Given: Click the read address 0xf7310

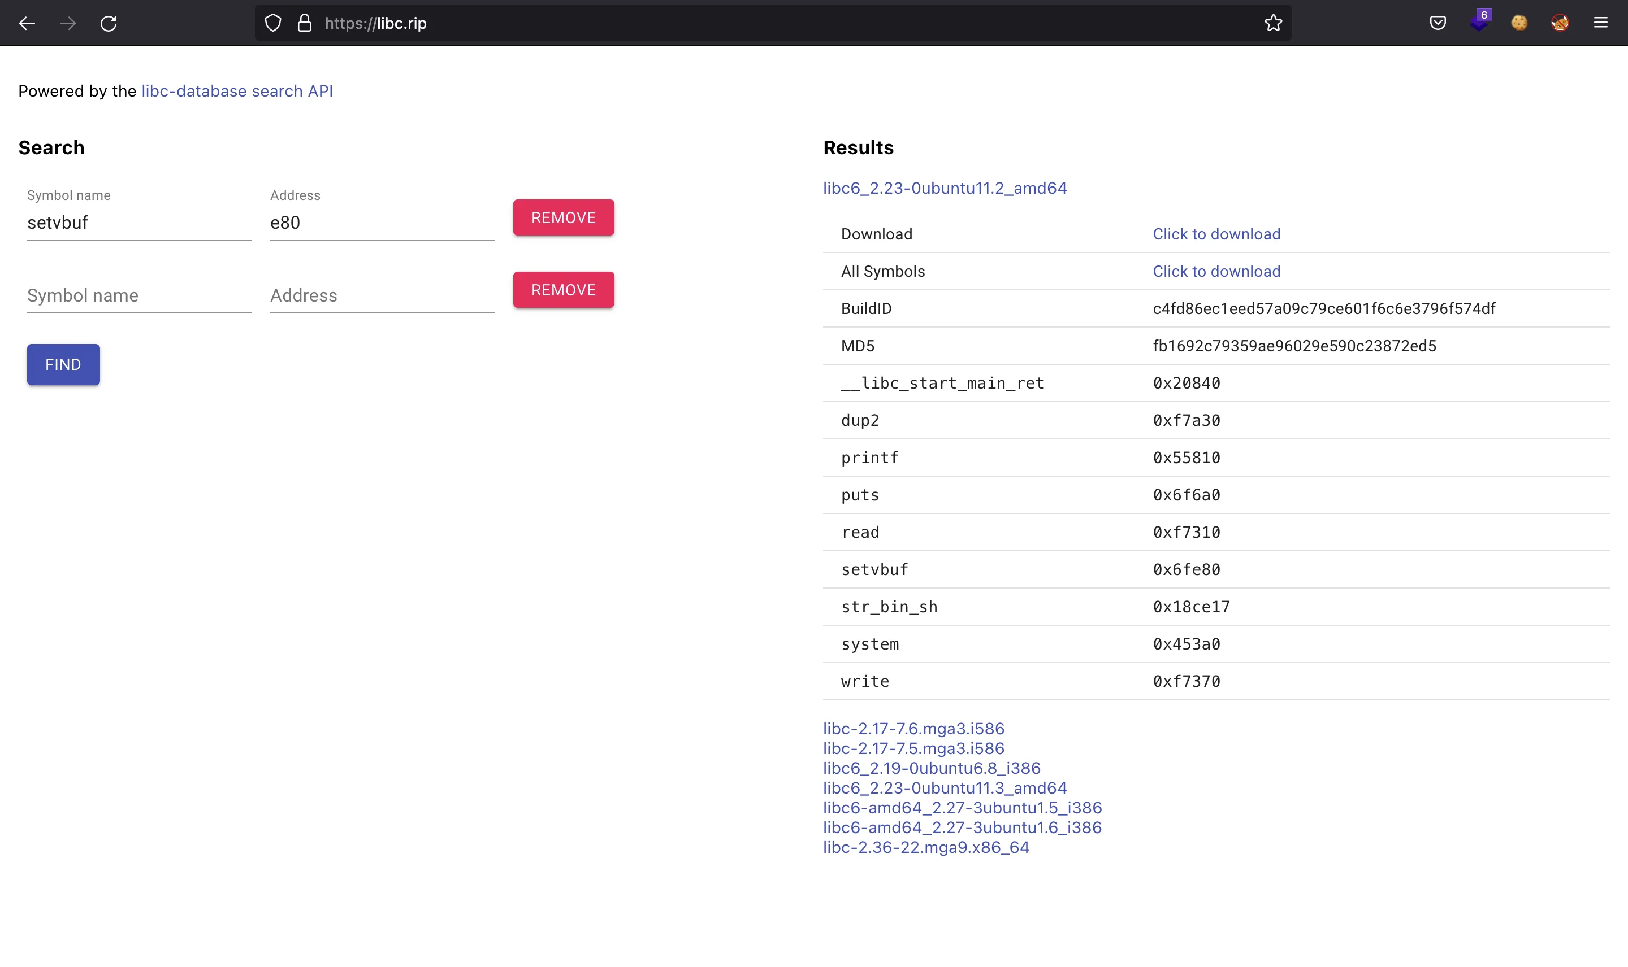Looking at the screenshot, I should point(1186,533).
